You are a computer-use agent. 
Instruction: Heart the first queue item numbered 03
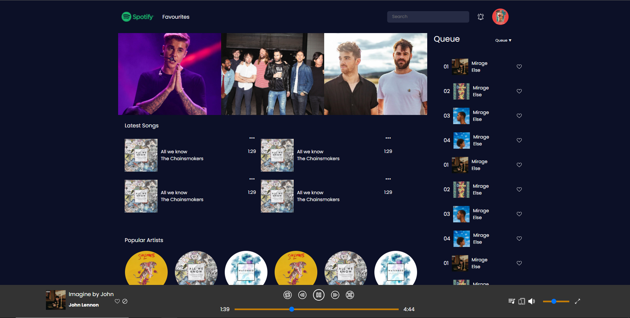click(519, 116)
